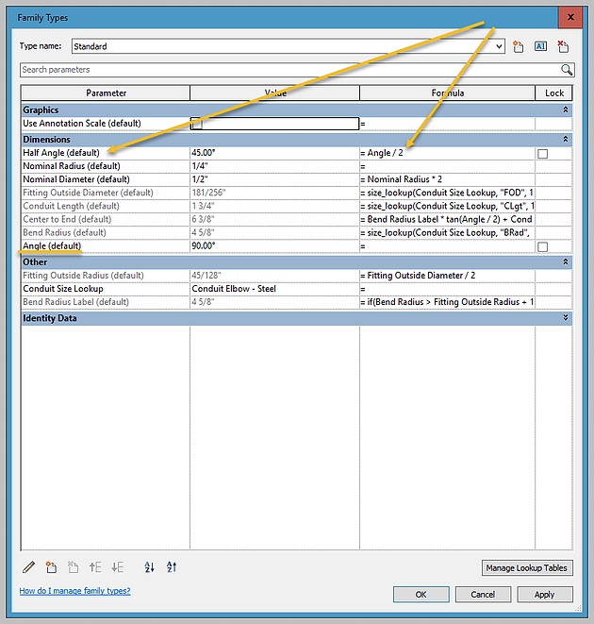
Task: Open Manage Lookup Tables
Action: [527, 568]
